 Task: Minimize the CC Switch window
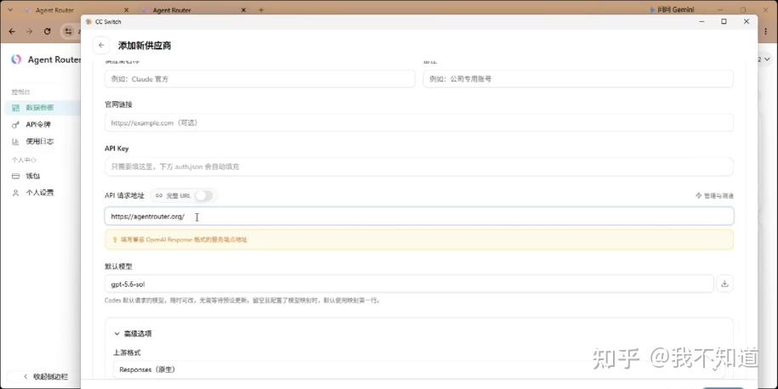702,21
